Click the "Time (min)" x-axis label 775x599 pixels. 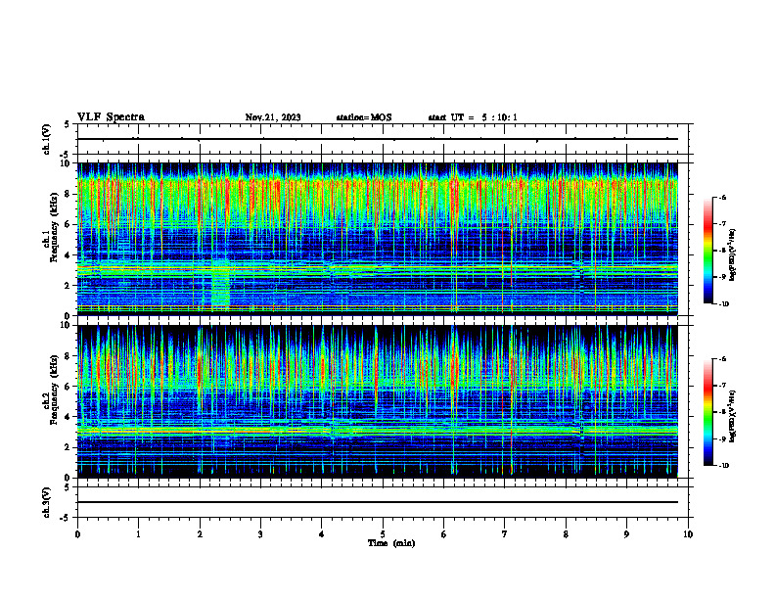(391, 543)
